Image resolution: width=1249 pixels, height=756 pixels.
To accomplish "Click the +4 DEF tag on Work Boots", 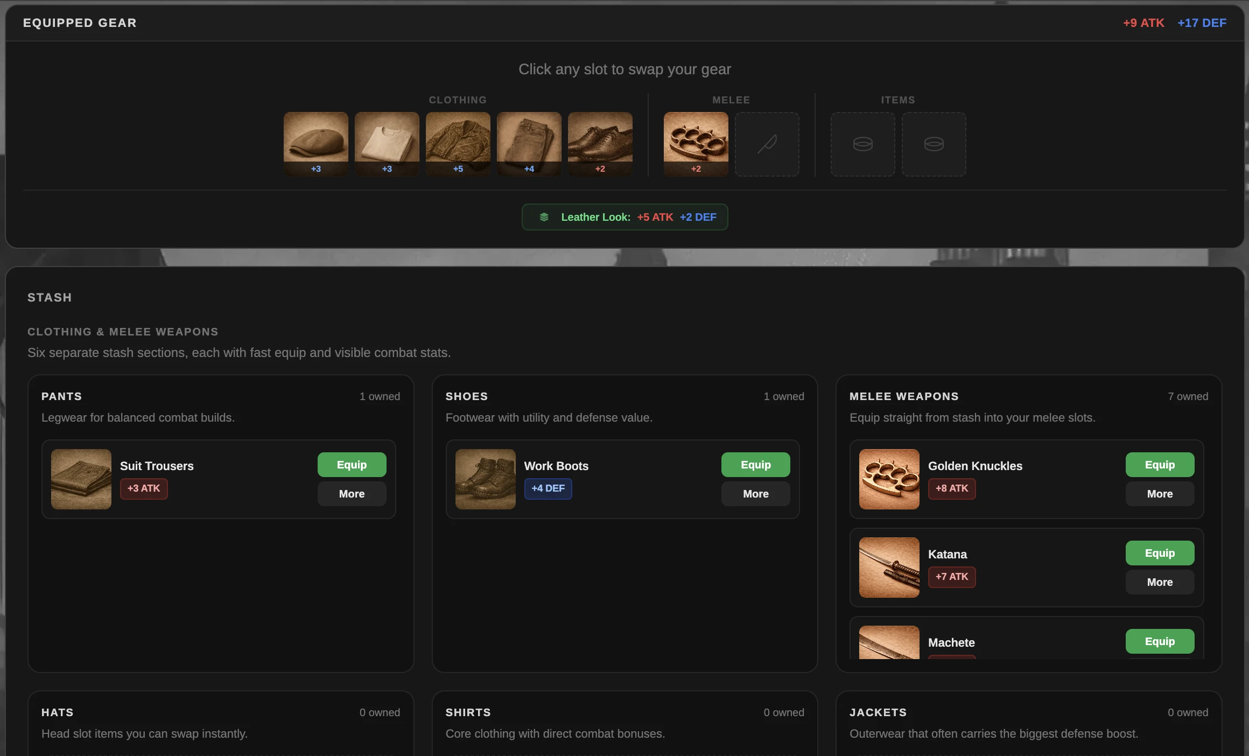I will pos(548,488).
